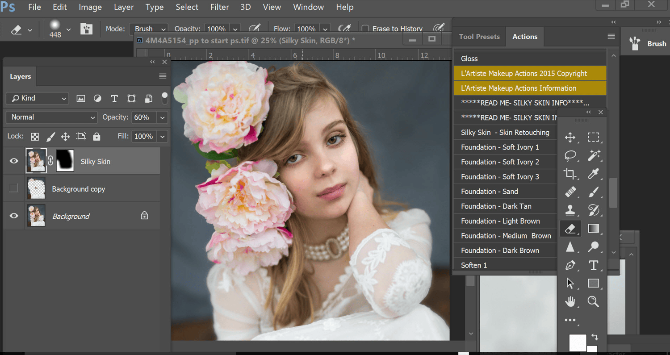Select the Rectangular Marquee tool

click(593, 137)
